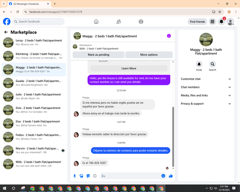The image size is (240, 192).
Task: Choose a GIF icon
Action: (x=95, y=176)
